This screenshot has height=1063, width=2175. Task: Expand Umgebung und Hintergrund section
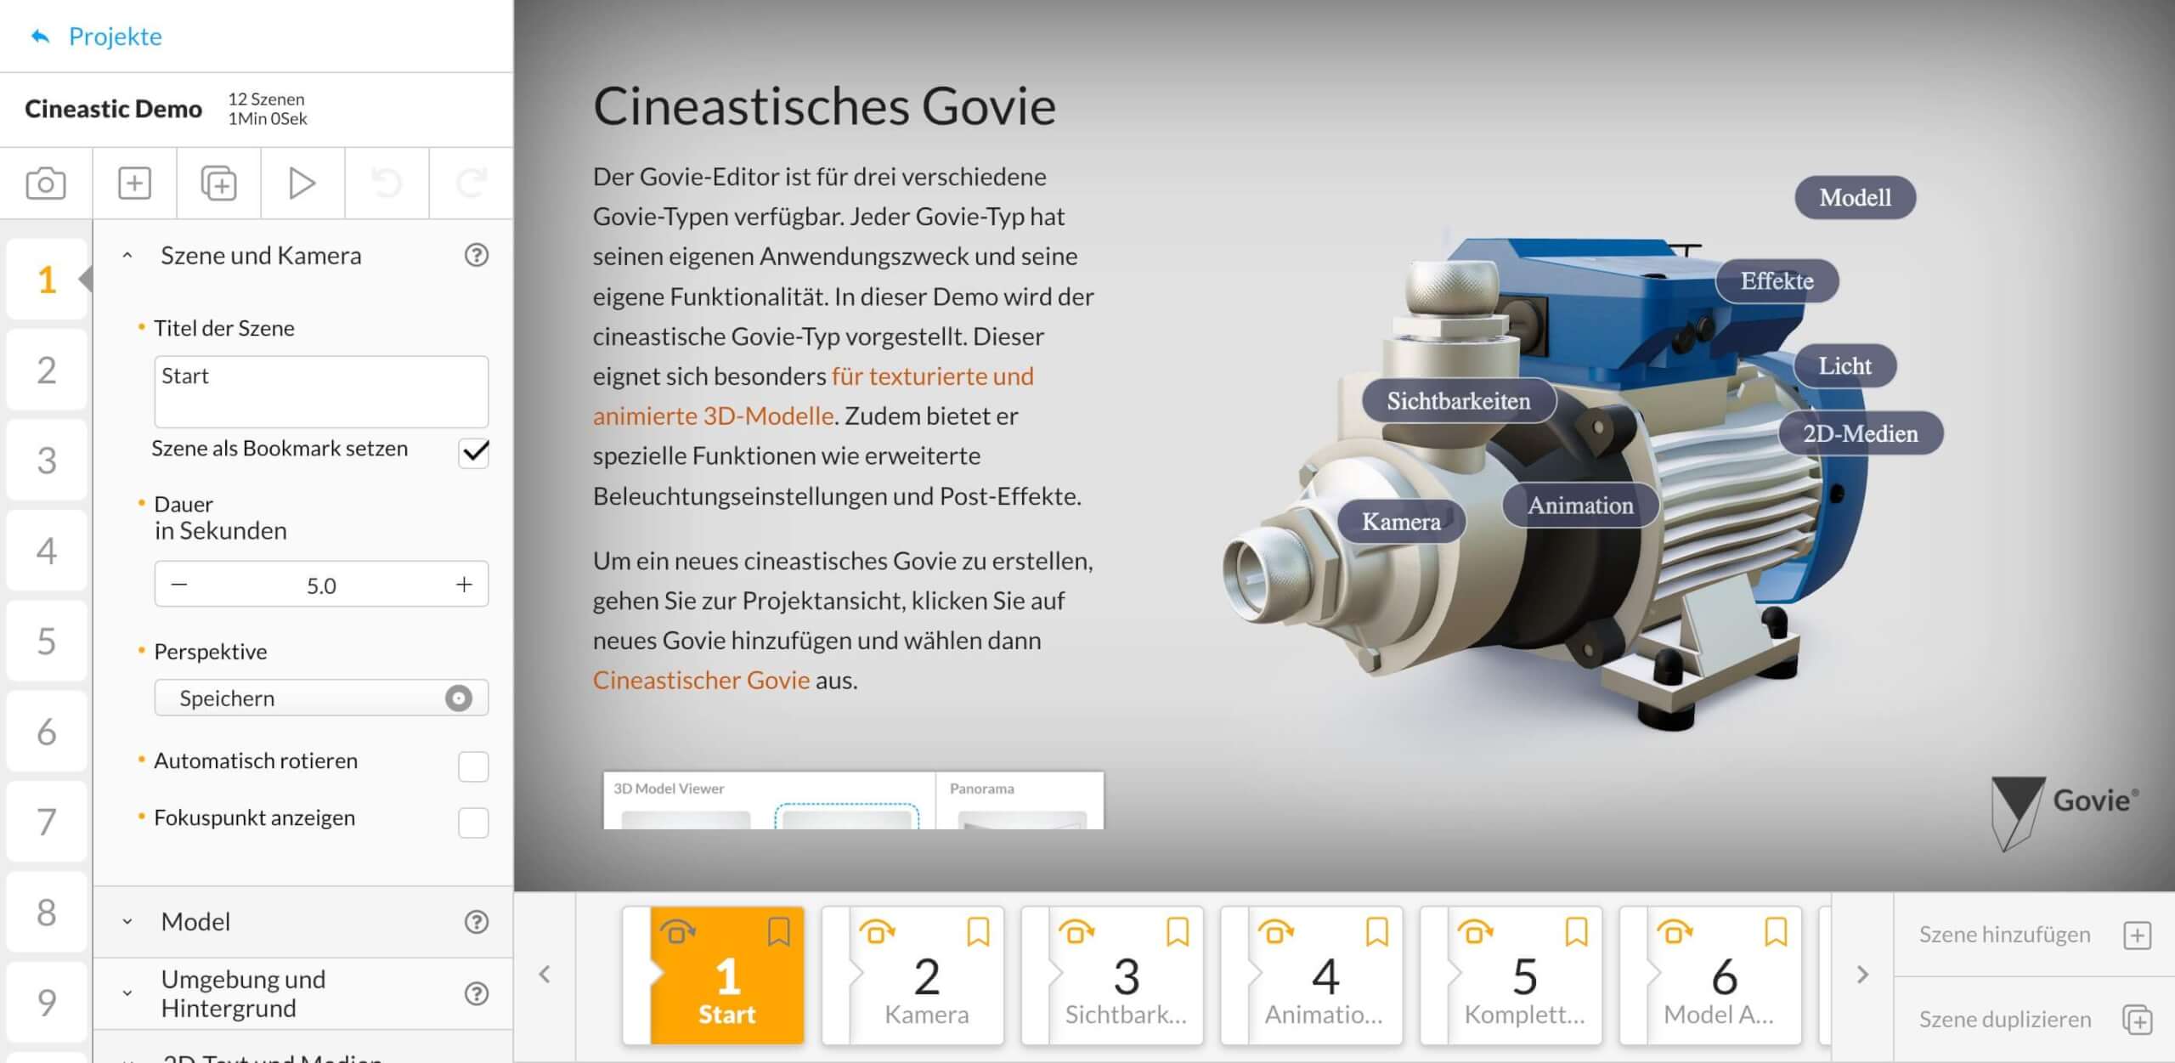coord(127,993)
